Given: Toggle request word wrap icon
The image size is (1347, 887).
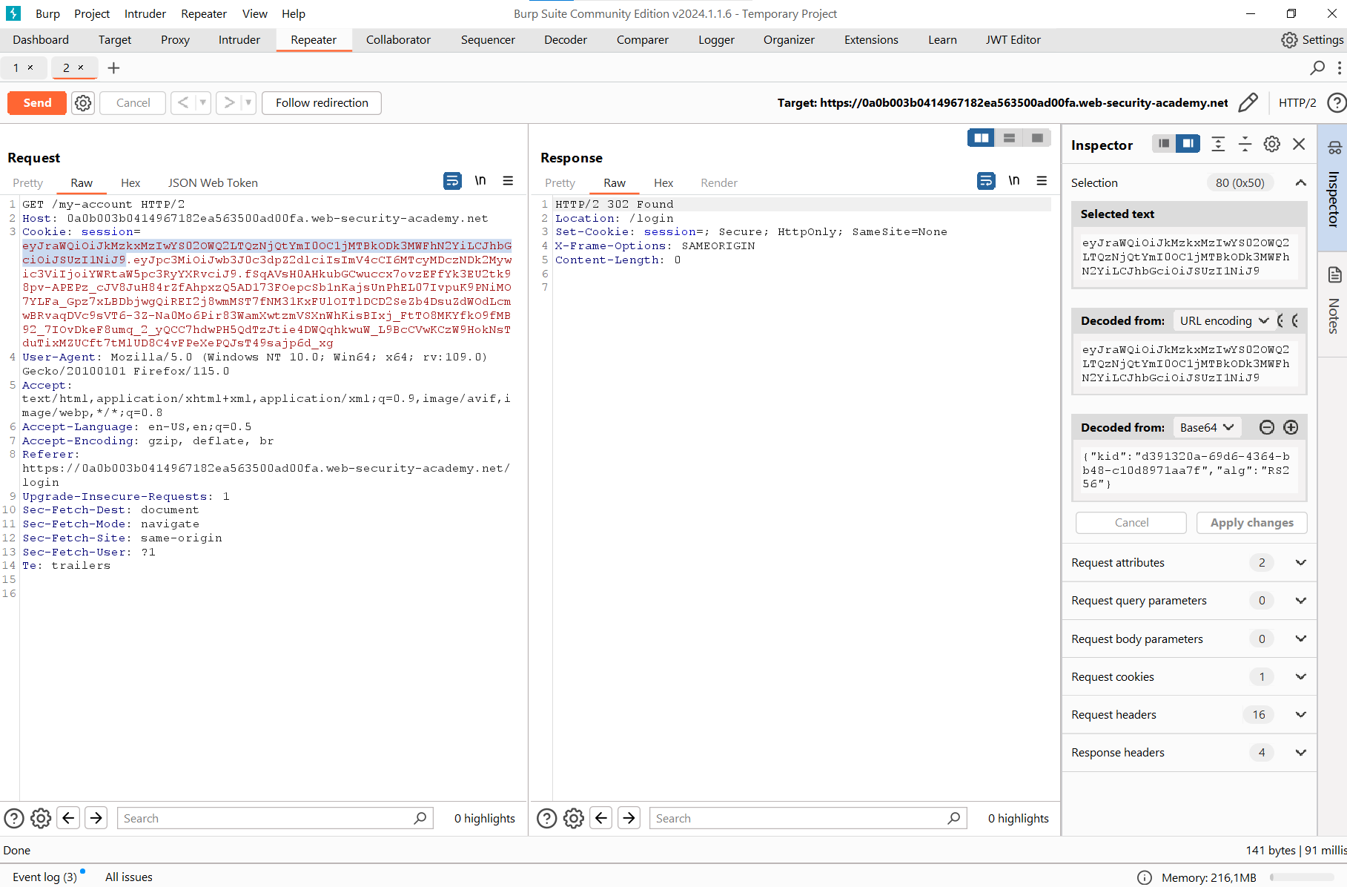Looking at the screenshot, I should [x=452, y=181].
